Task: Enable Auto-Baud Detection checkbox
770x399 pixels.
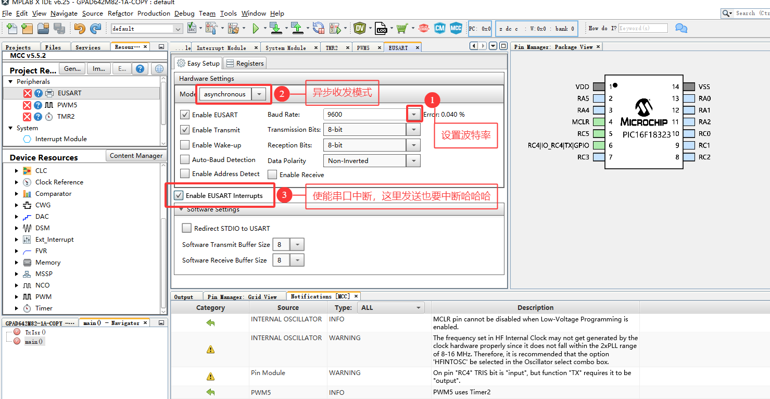Action: point(184,159)
